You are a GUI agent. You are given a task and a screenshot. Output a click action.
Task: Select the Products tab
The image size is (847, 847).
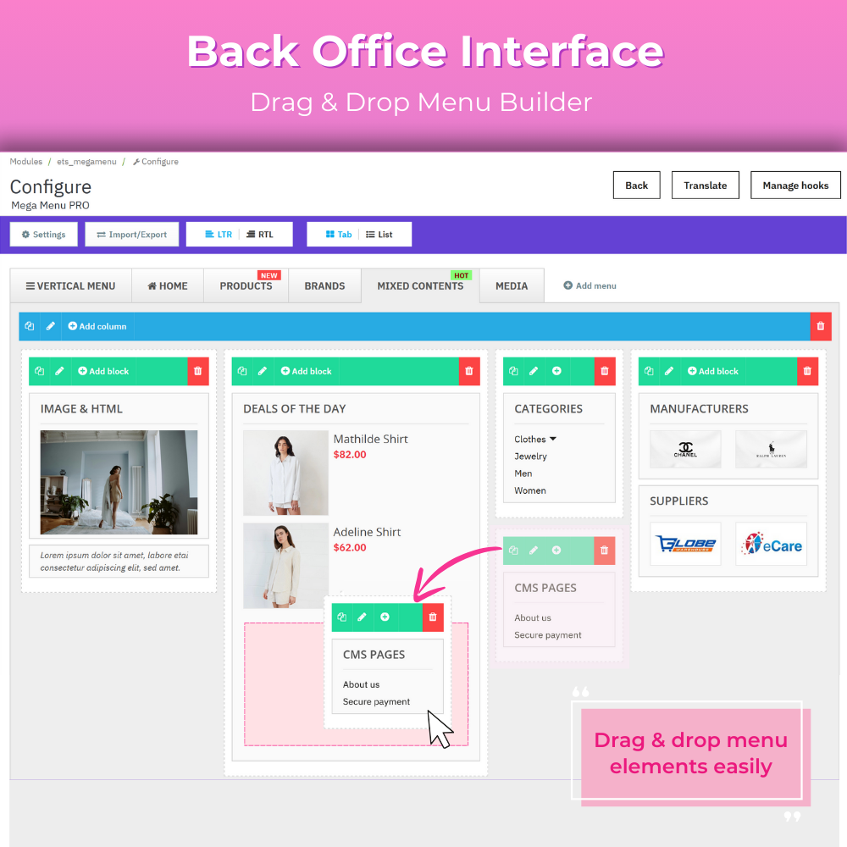[246, 286]
